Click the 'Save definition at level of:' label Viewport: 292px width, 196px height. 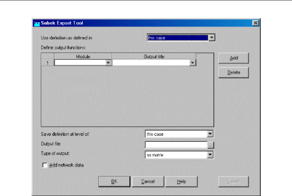[x=65, y=134]
